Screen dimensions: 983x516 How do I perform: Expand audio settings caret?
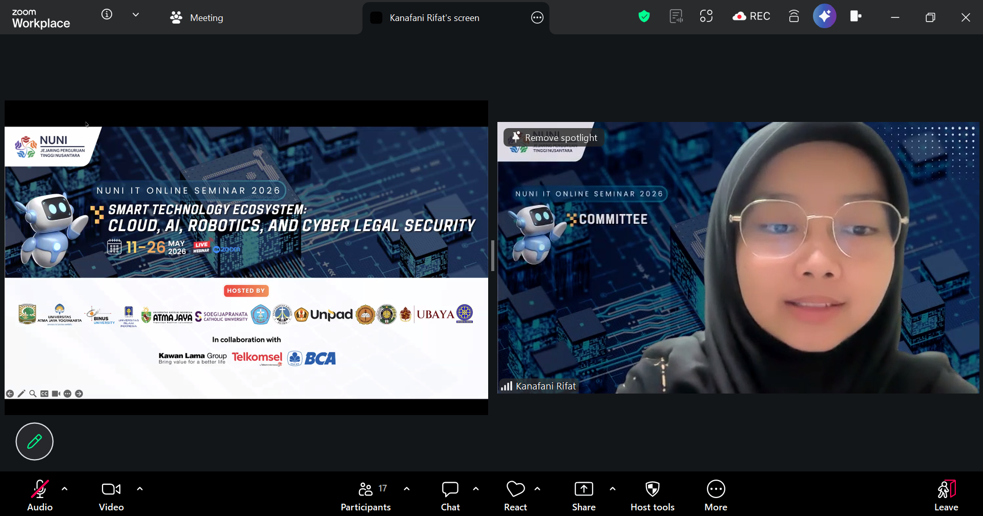(x=65, y=489)
